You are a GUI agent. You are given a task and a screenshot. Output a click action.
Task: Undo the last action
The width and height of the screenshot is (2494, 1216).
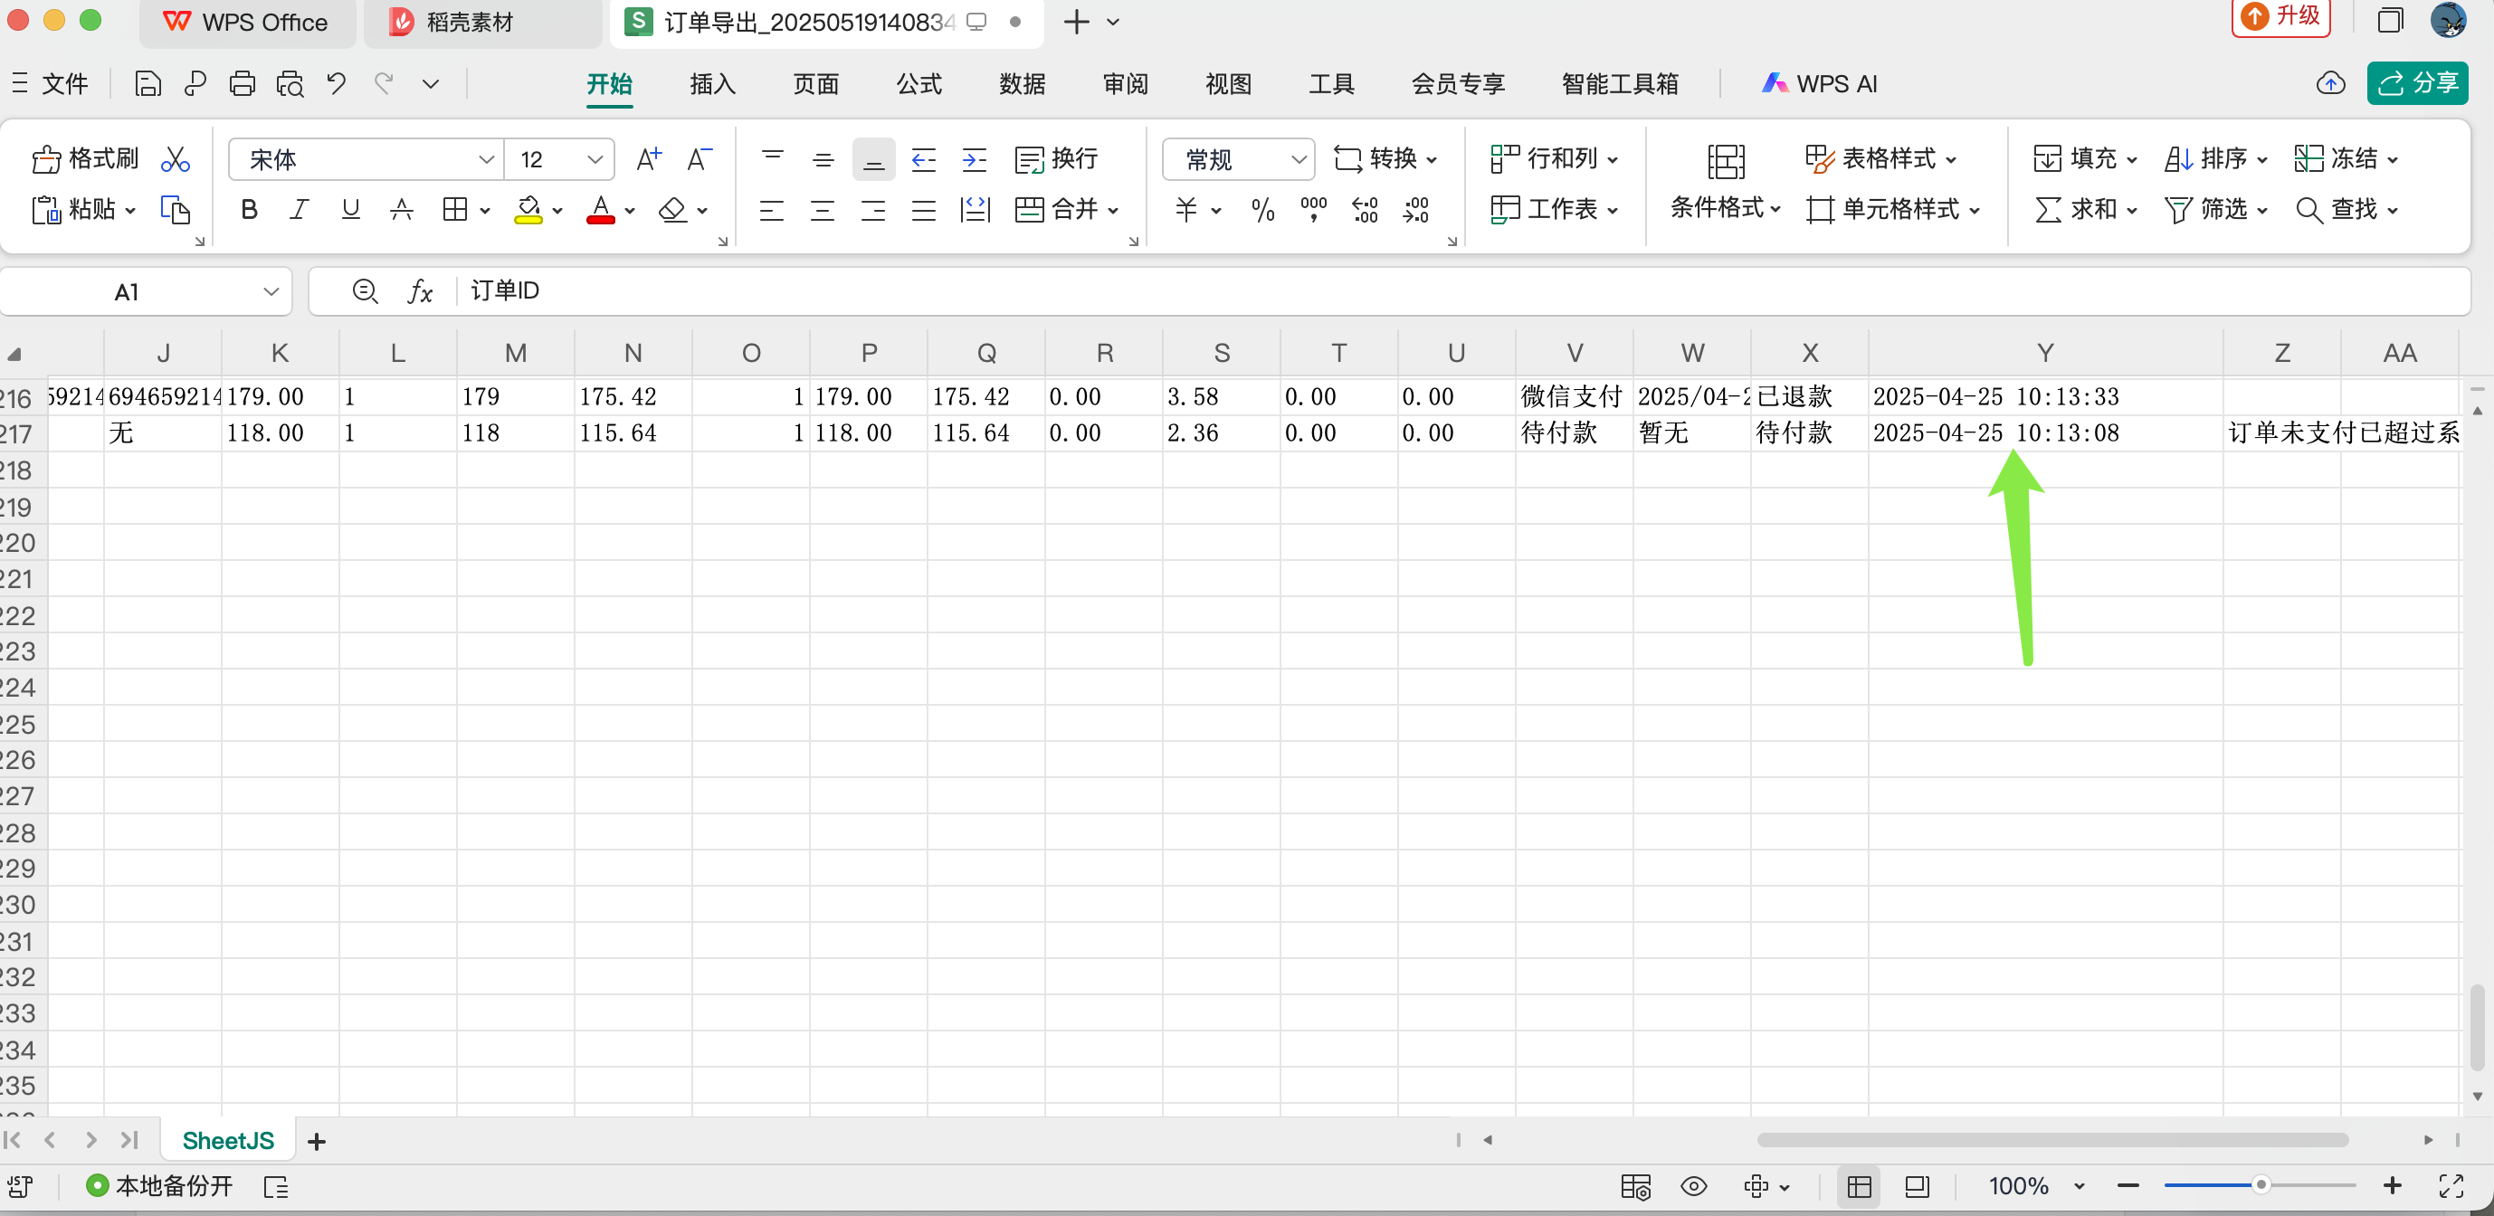(336, 84)
